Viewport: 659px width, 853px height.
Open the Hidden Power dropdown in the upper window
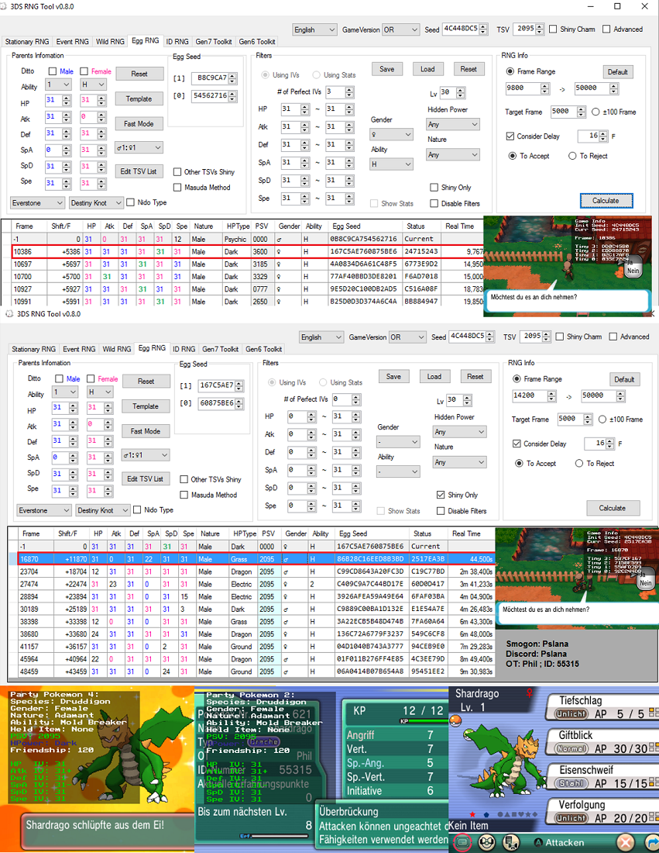(x=453, y=125)
